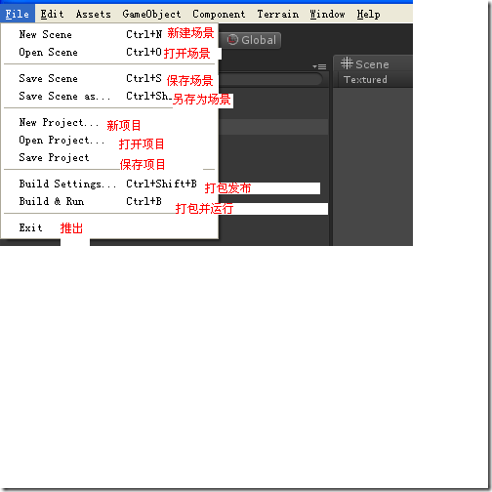
Task: Open the Window menu
Action: coord(327,14)
